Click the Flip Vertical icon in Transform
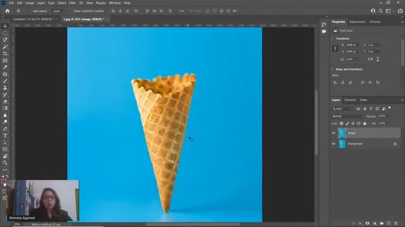Viewport: 405px width, 227px height. 378,59
